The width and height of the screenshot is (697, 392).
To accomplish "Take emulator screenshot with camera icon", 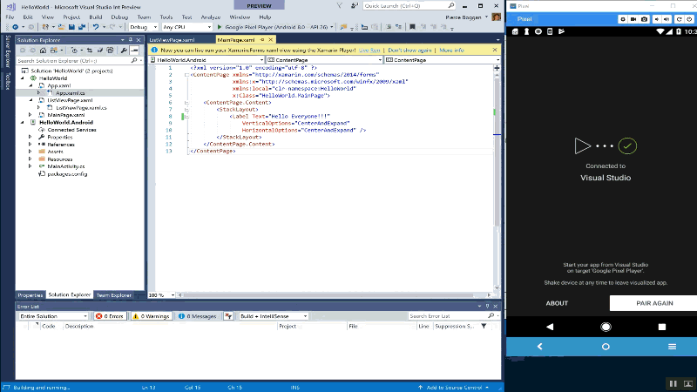I will coord(644,19).
